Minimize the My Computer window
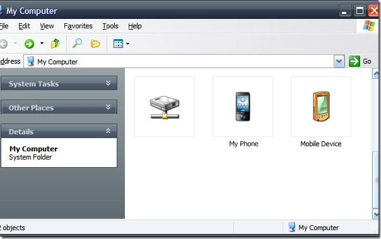This screenshot has height=239, width=381. pyautogui.click(x=344, y=11)
